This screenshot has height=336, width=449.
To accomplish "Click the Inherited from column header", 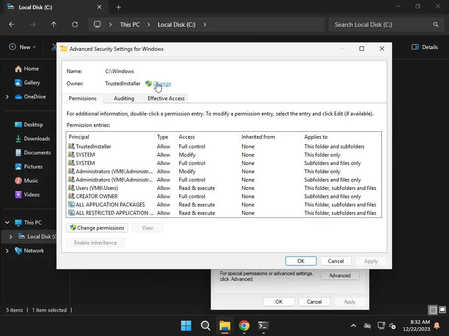I will point(270,137).
